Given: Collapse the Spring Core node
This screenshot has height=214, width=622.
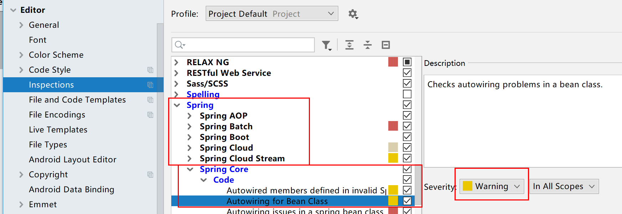Looking at the screenshot, I should pos(190,169).
